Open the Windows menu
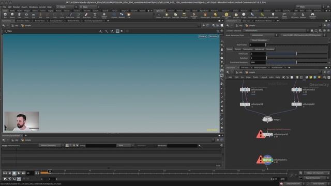331x186 pixels. pos(33,7)
